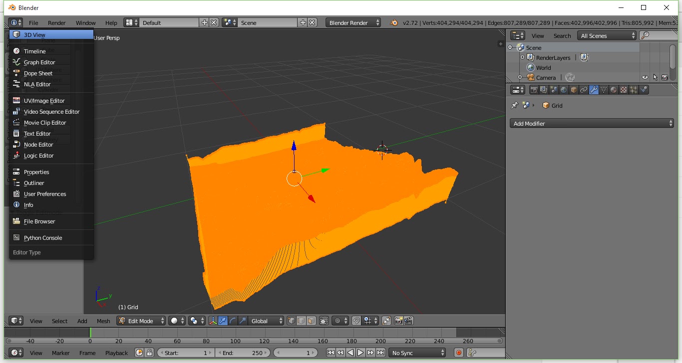Open the timeline Playback menu
Viewport: 682px width, 363px height.
click(116, 353)
